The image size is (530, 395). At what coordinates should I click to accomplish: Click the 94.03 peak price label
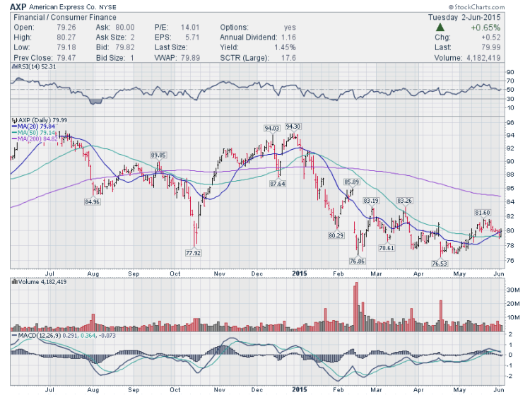click(x=272, y=129)
